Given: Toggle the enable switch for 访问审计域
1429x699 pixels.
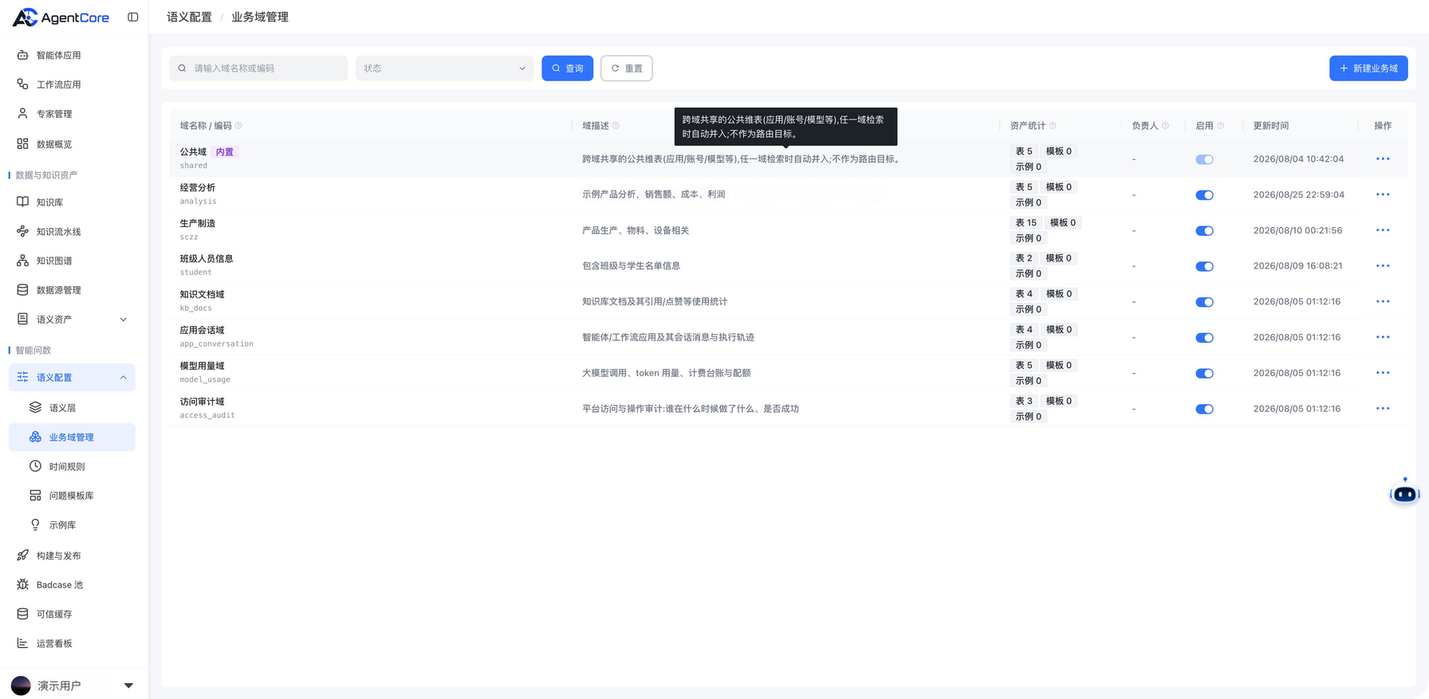Looking at the screenshot, I should 1204,409.
